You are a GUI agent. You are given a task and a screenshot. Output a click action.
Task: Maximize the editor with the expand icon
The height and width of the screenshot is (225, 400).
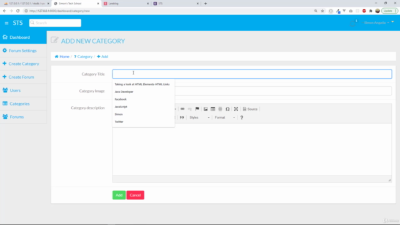tap(236, 109)
